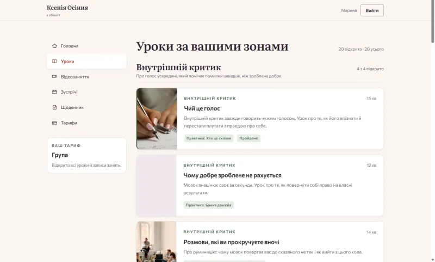The image size is (435, 262).
Task: Click the 15 хв duration label
Action: click(371, 99)
